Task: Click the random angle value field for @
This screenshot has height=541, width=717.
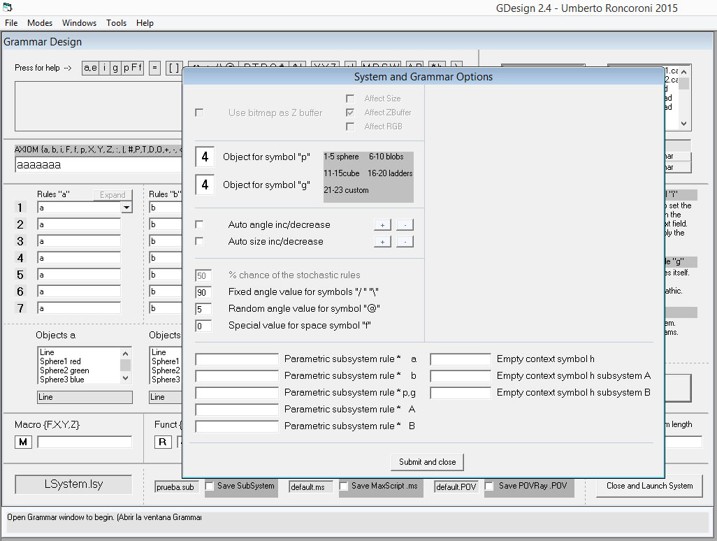Action: (x=203, y=309)
